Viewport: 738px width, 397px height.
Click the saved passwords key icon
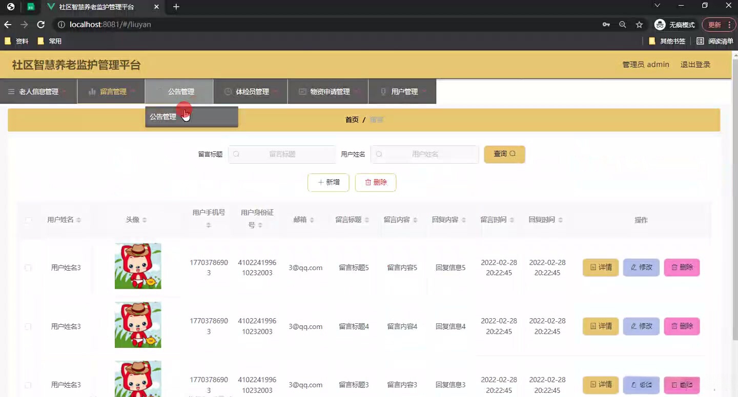(606, 25)
